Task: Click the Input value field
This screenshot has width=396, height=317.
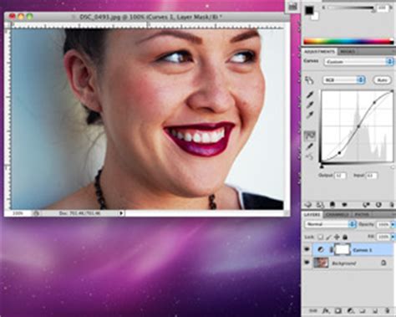Action: [372, 176]
